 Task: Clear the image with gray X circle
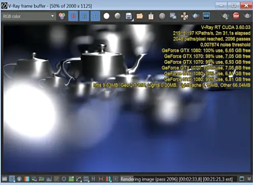click(162, 16)
